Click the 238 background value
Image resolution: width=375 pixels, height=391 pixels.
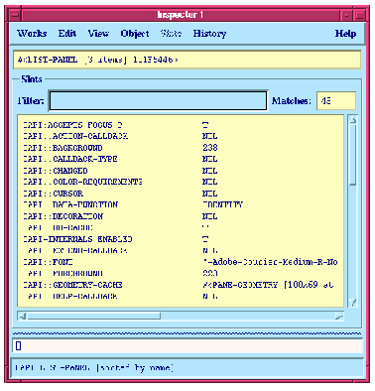[210, 148]
